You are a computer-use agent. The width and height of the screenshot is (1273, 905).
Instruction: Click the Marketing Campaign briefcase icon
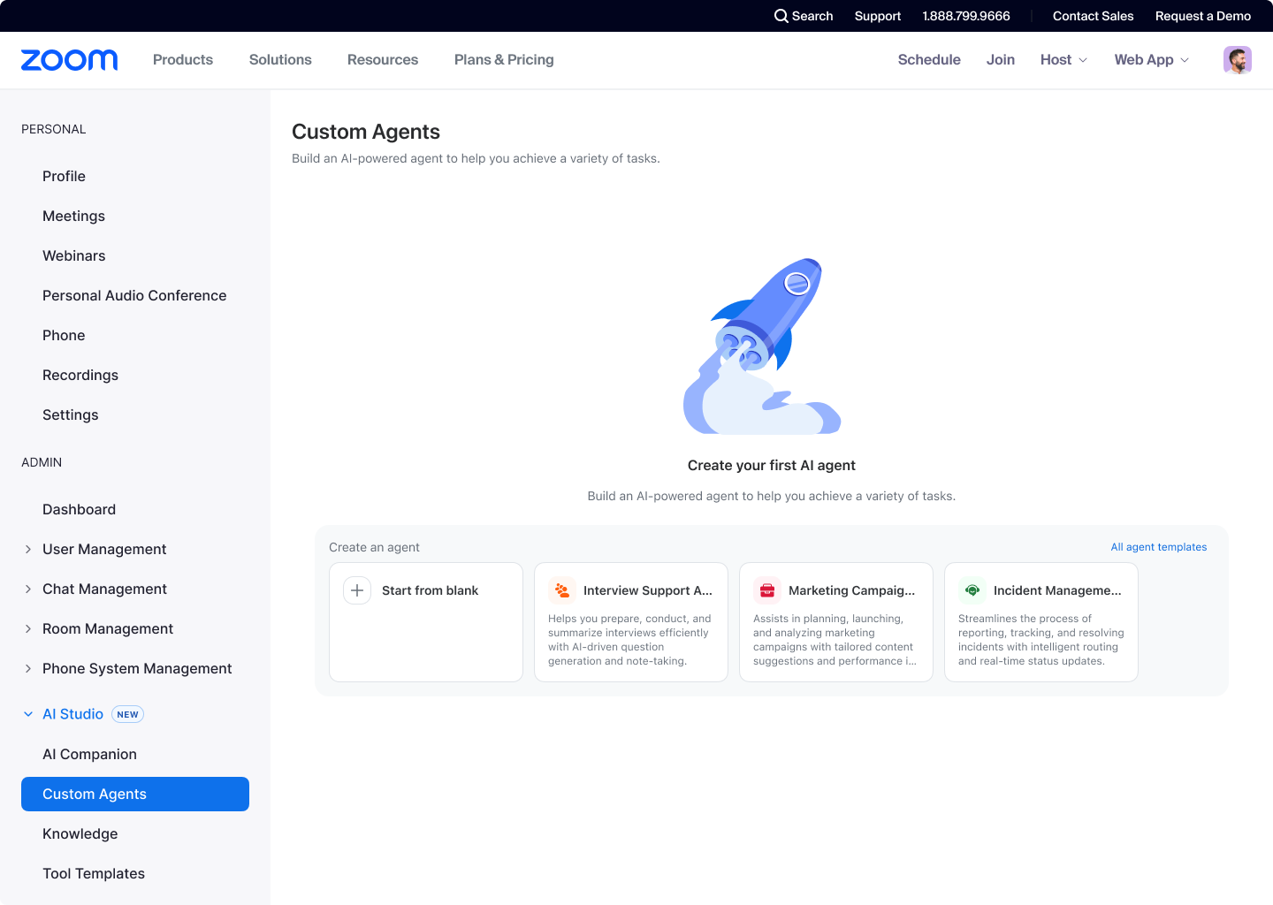pos(767,590)
